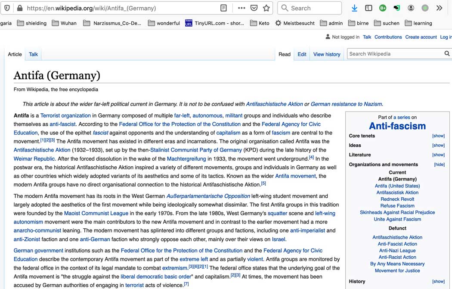Click the anarcho-communist link
Viewport: 452px width, 289px height.
tap(37, 231)
